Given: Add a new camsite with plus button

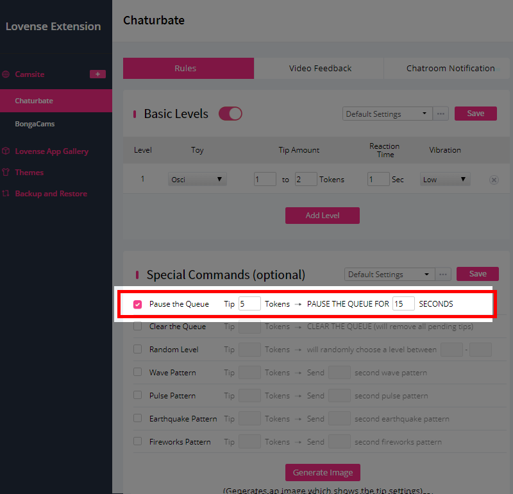Looking at the screenshot, I should 97,74.
